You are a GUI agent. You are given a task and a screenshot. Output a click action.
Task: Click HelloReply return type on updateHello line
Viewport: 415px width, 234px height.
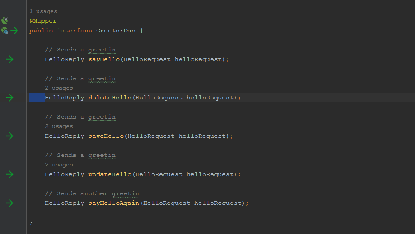click(x=65, y=174)
